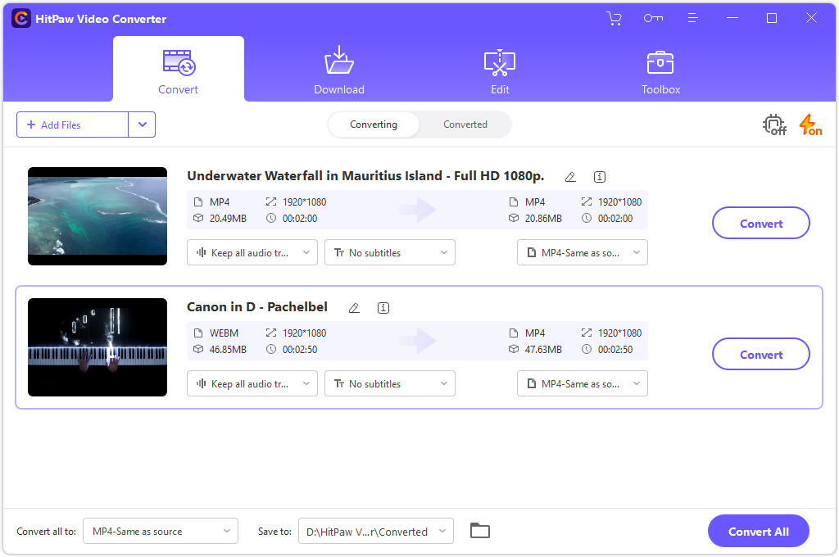Switch to the Download tab
The width and height of the screenshot is (839, 557).
(x=339, y=72)
